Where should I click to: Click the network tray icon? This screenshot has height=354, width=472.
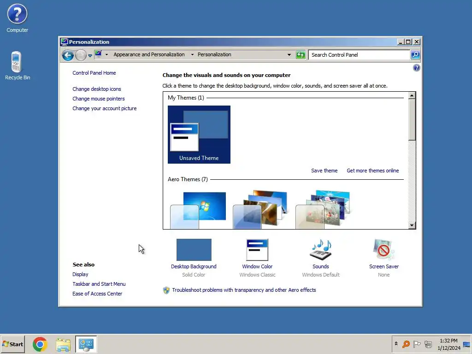[x=428, y=344]
